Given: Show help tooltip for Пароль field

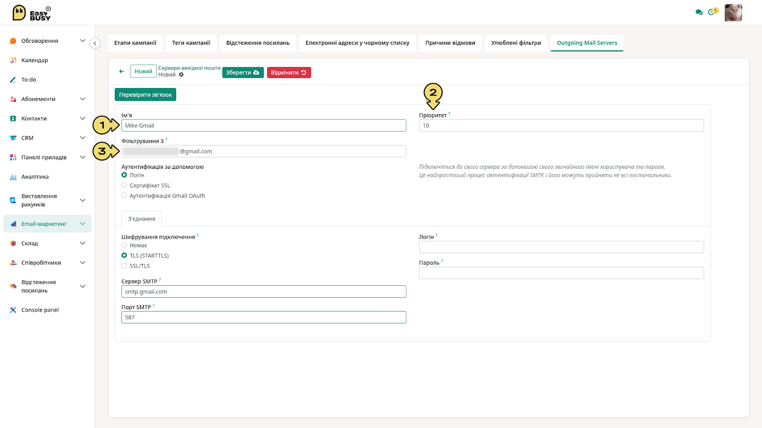Looking at the screenshot, I should point(442,261).
